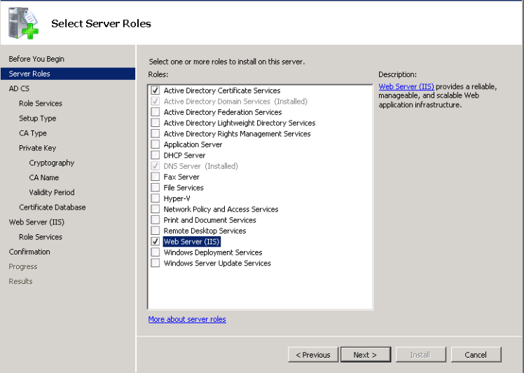Image resolution: width=524 pixels, height=373 pixels.
Task: Cancel the Add Roles wizard
Action: tap(476, 355)
